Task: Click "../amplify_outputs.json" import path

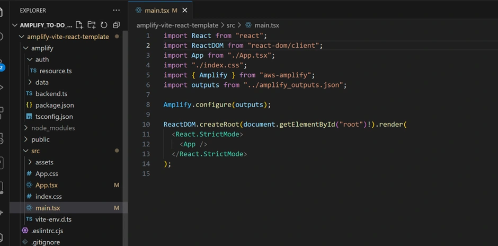Action: point(293,85)
